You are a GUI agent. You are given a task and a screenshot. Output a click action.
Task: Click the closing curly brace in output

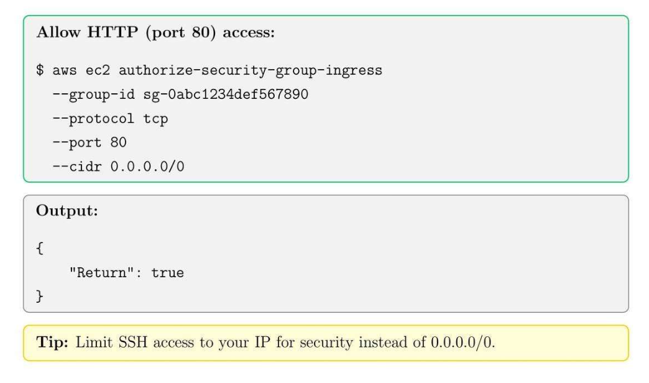coord(40,295)
